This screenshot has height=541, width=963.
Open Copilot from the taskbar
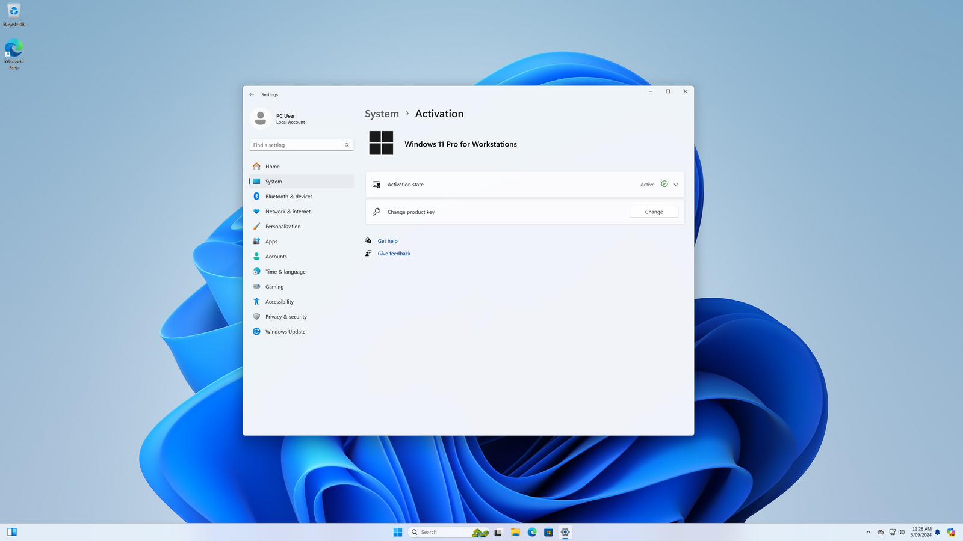pyautogui.click(x=951, y=532)
